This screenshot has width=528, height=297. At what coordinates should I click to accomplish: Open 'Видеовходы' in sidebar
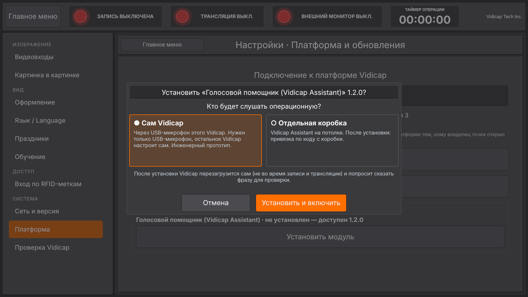point(56,57)
